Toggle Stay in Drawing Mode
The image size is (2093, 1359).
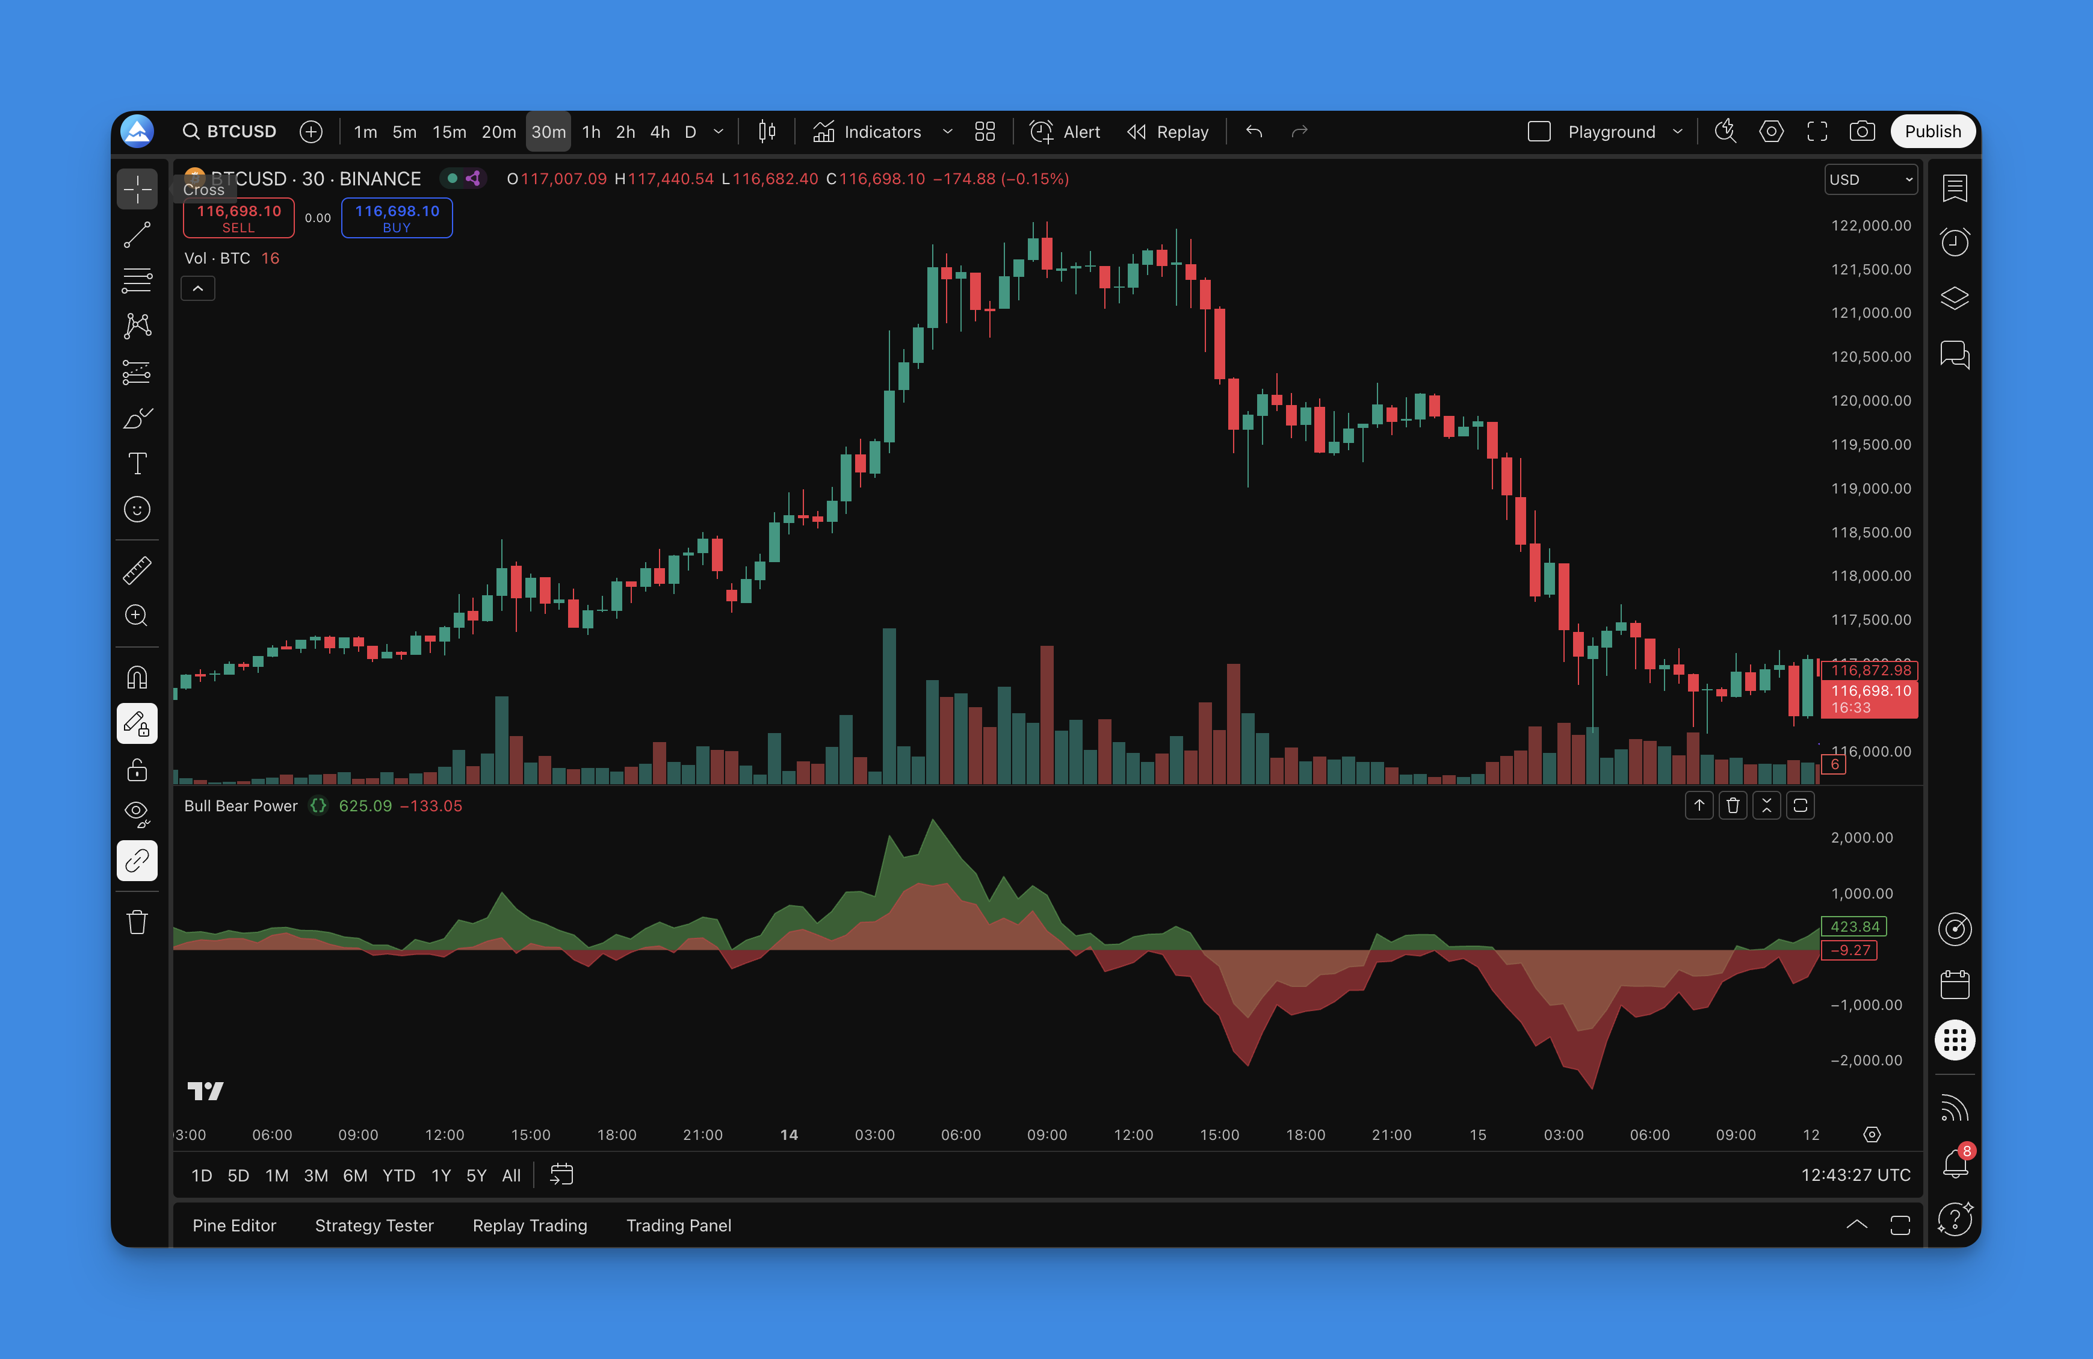coord(137,724)
